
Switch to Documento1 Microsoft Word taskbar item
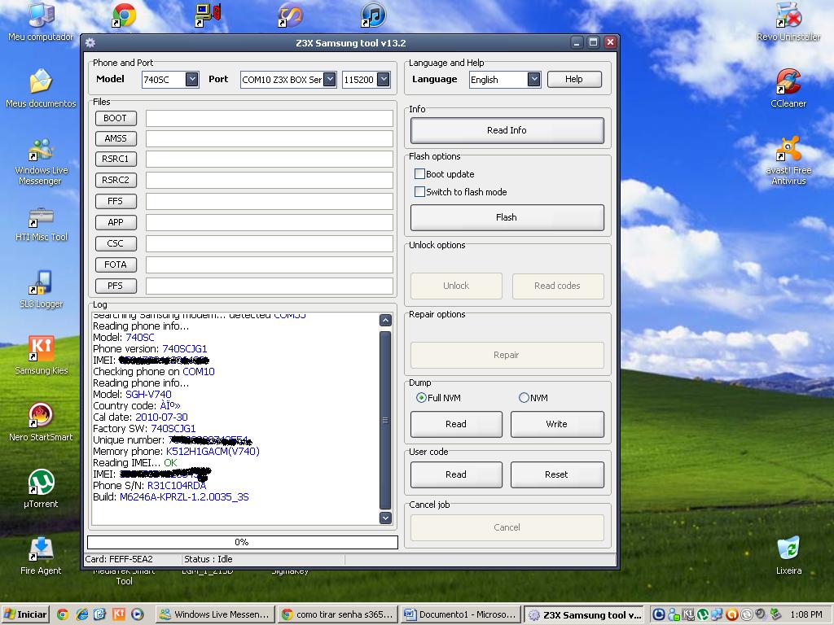(x=461, y=615)
